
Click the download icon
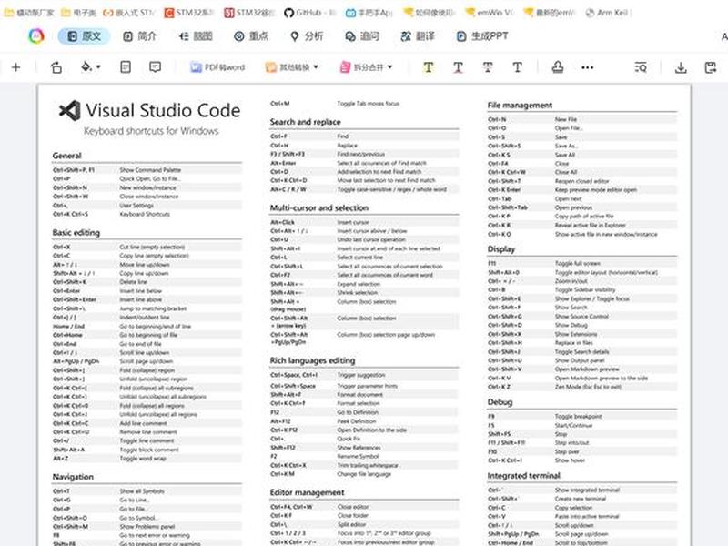coord(681,67)
